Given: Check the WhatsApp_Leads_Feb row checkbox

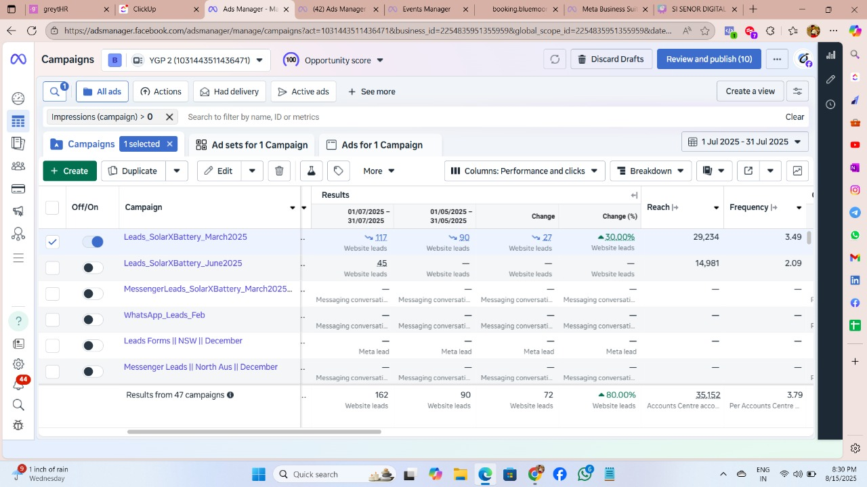Looking at the screenshot, I should click(52, 320).
